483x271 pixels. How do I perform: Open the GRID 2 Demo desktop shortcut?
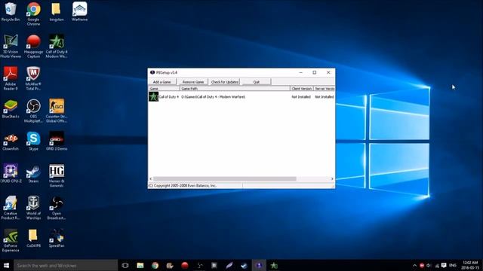[57, 142]
